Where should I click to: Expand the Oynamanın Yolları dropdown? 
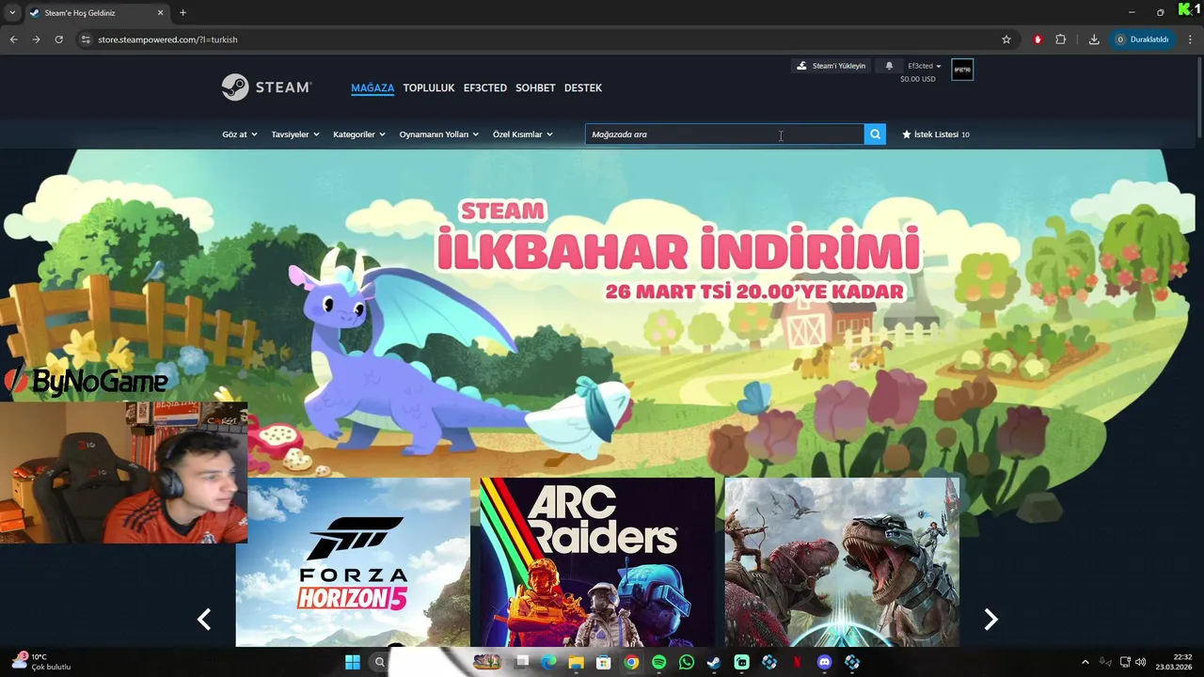[439, 134]
